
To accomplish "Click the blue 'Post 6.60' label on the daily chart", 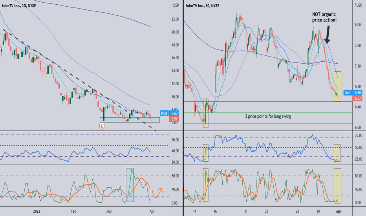I will pos(170,113).
